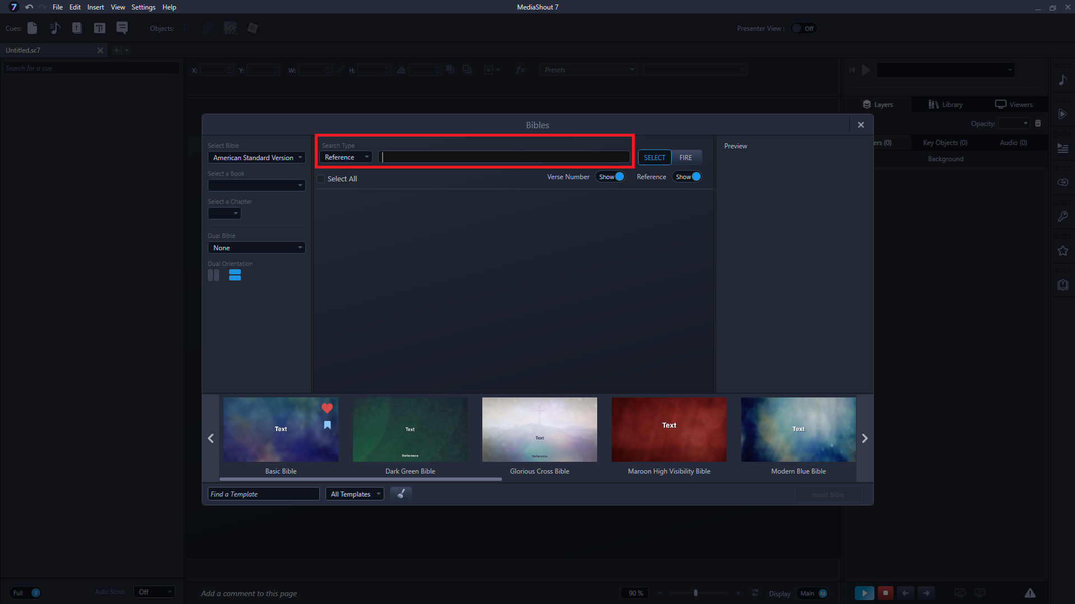Screen dimensions: 1075x604
Task: Select the side-by-side dual orientation icon
Action: pos(213,275)
